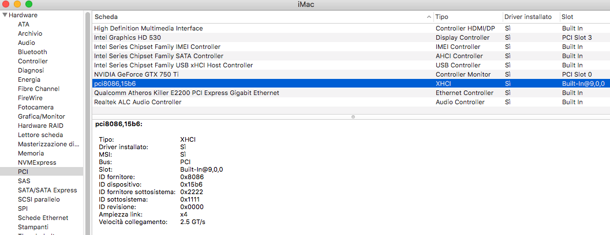Collapse the Hardware disclosure triangle
The image size is (610, 235).
5,15
